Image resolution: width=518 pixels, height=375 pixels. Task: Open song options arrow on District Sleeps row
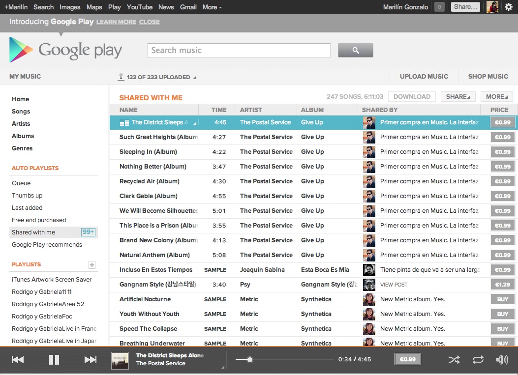coord(195,123)
